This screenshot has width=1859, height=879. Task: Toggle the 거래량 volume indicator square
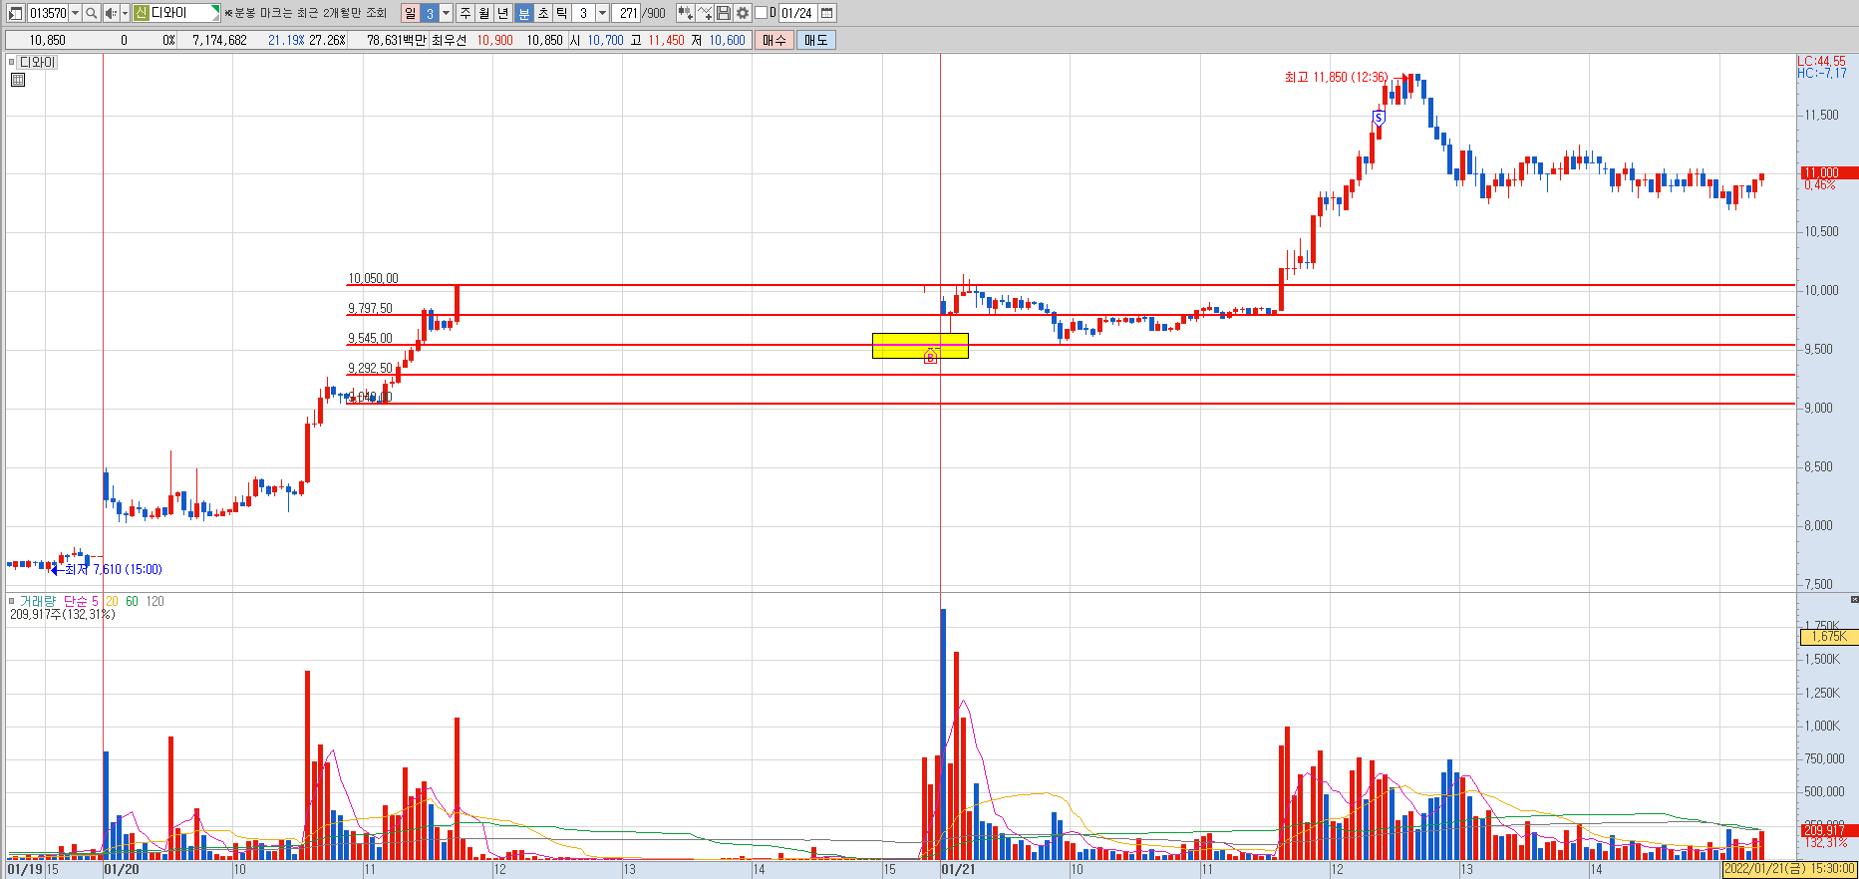tap(12, 601)
